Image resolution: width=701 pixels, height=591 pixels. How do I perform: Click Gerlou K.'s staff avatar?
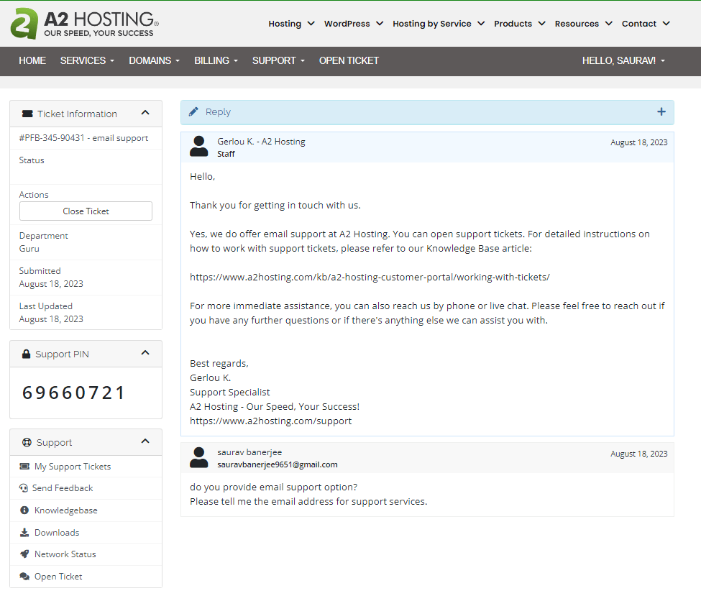point(198,146)
